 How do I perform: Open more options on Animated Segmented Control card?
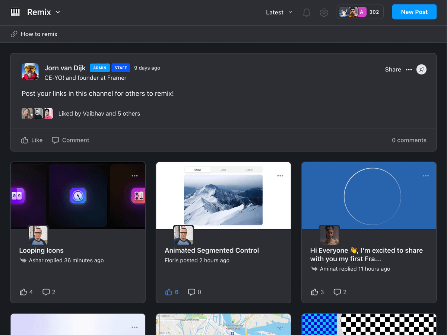(x=280, y=176)
